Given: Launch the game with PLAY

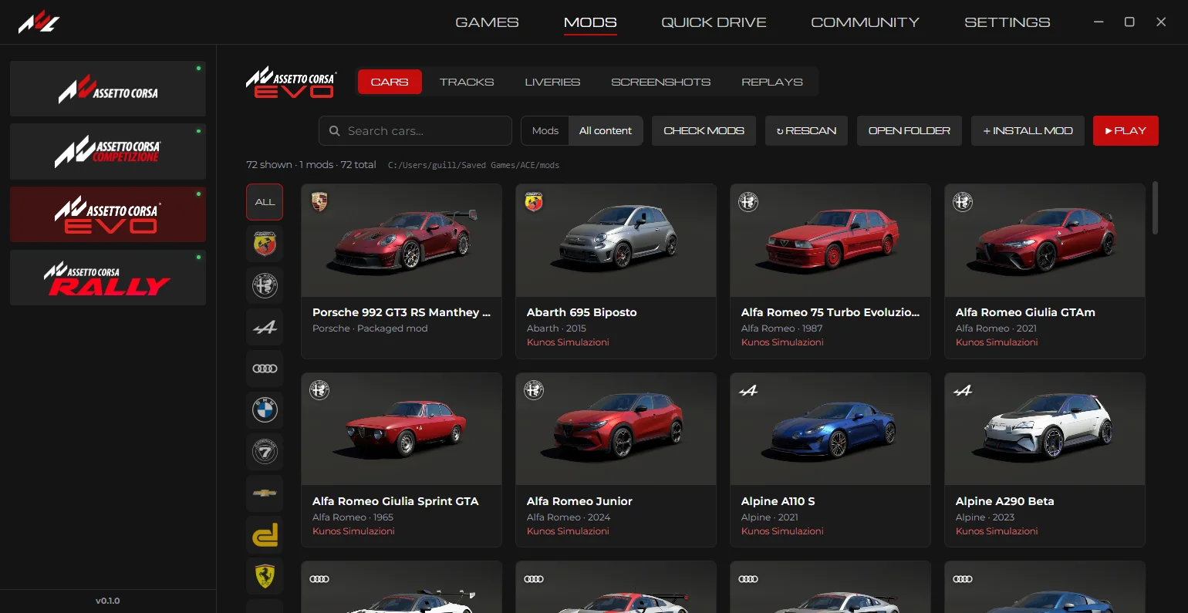Looking at the screenshot, I should tap(1126, 131).
